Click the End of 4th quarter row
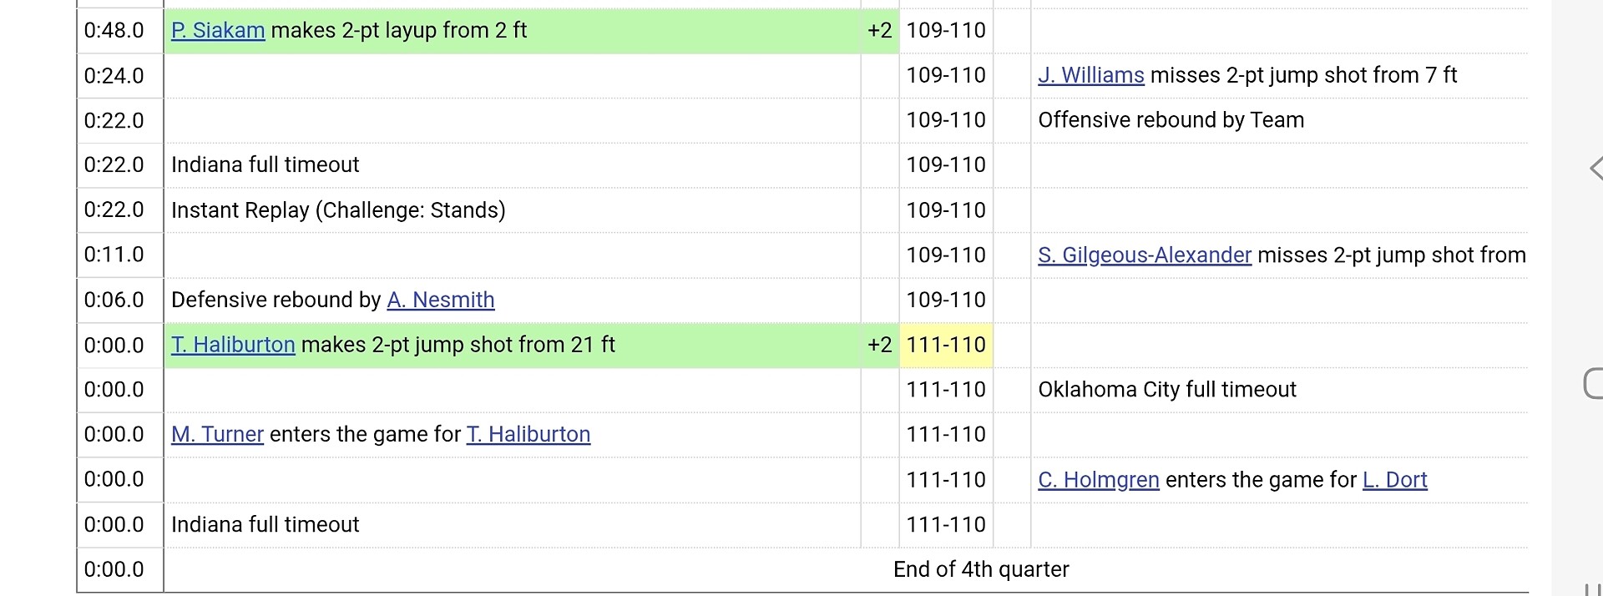The height and width of the screenshot is (596, 1603). tap(980, 569)
